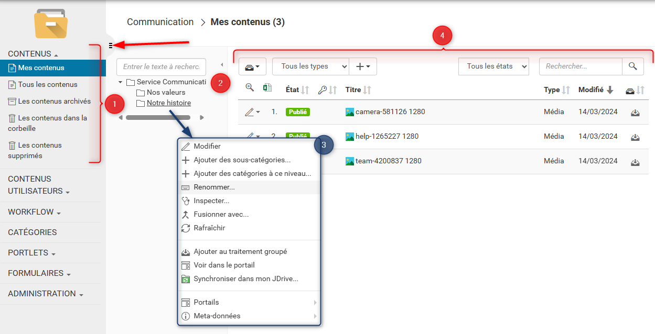Click the hamburger menu toggle icon
The height and width of the screenshot is (334, 655).
coord(111,46)
